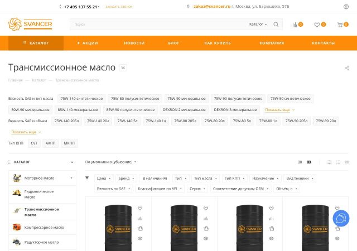Go to the Контакты menu item

point(323,43)
